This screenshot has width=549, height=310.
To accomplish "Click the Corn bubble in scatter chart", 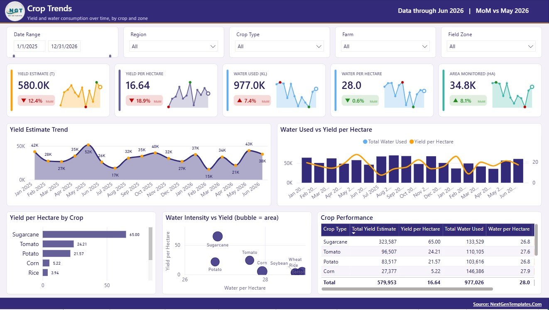I will [262, 271].
